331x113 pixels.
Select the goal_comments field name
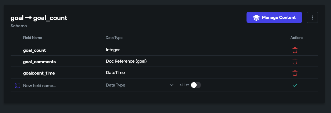(40, 62)
